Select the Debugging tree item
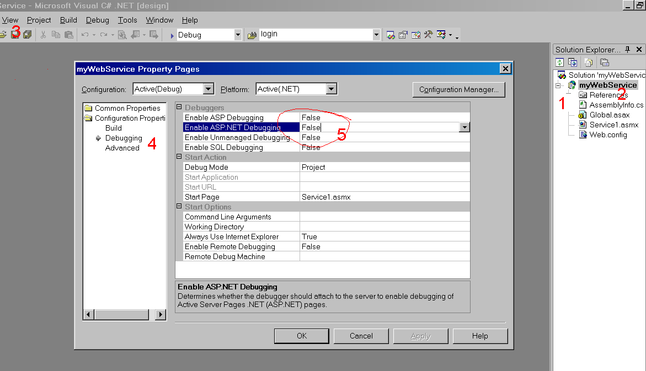The image size is (646, 371). tap(124, 138)
